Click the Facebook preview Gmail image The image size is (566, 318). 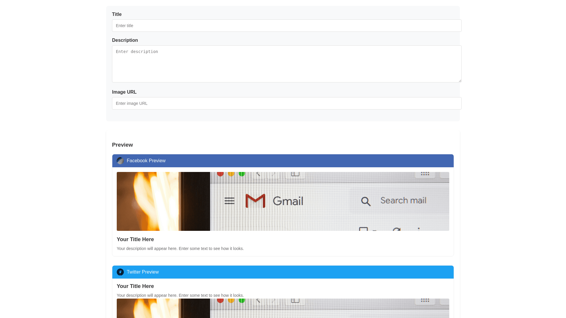click(x=283, y=201)
